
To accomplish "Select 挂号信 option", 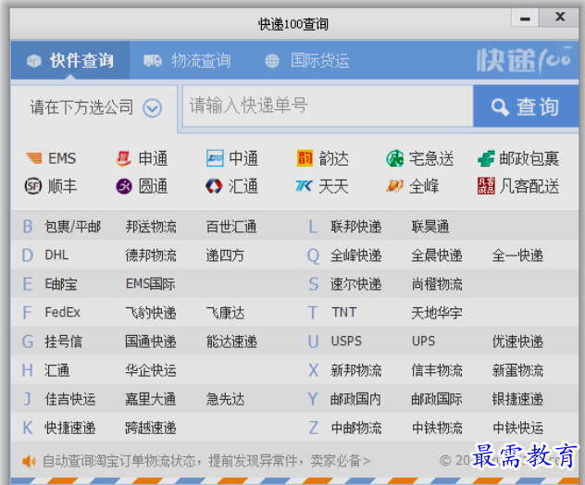I will coord(63,342).
